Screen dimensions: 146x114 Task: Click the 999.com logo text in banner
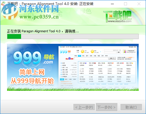34,58
